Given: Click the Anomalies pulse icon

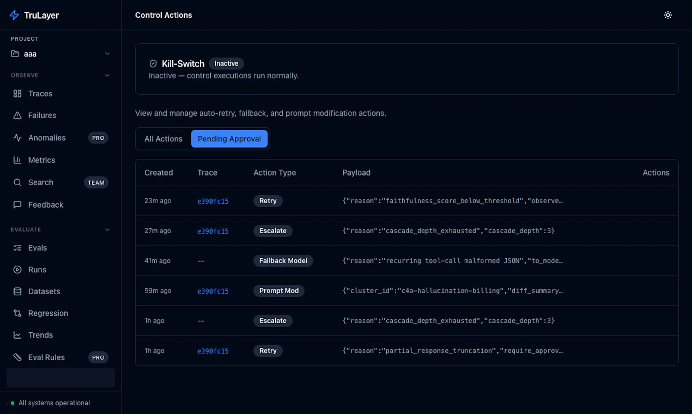Looking at the screenshot, I should 17,138.
